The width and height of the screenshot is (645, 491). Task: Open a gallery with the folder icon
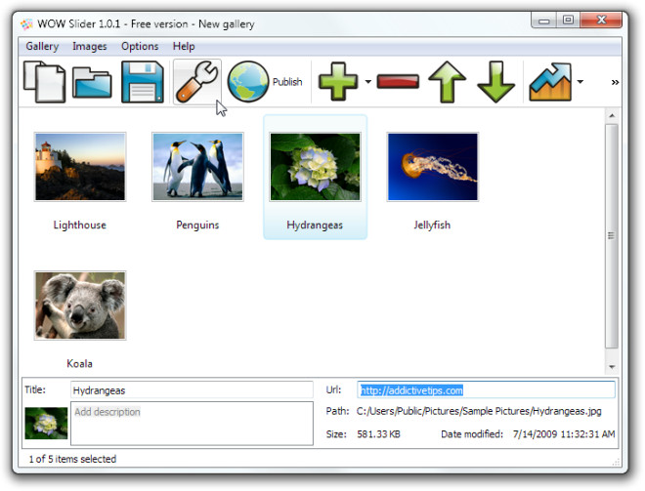(92, 82)
